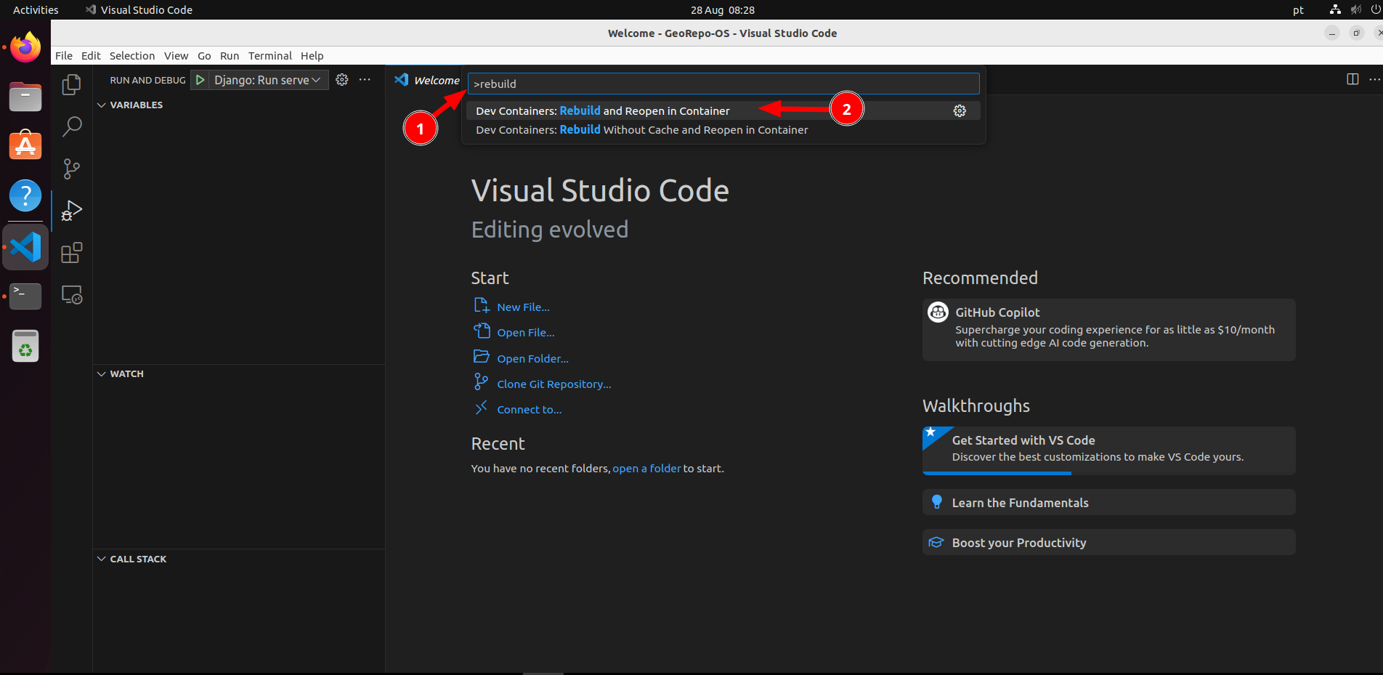Open Help from the dock
This screenshot has height=675, width=1383.
[25, 195]
